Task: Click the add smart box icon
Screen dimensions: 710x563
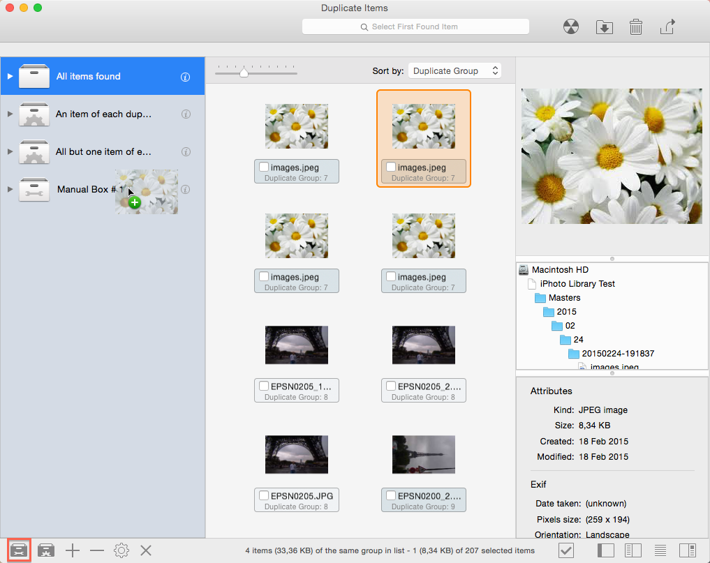Action: point(47,550)
